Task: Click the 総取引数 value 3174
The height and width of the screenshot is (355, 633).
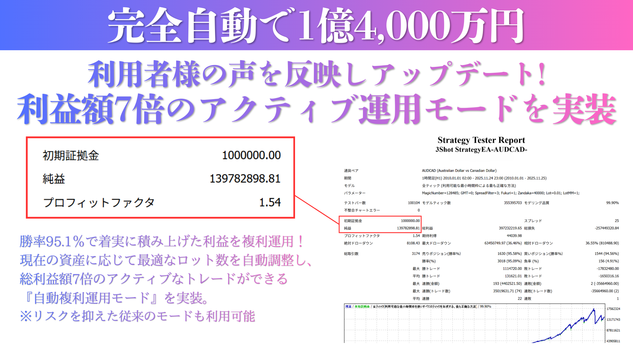Action: (416, 254)
